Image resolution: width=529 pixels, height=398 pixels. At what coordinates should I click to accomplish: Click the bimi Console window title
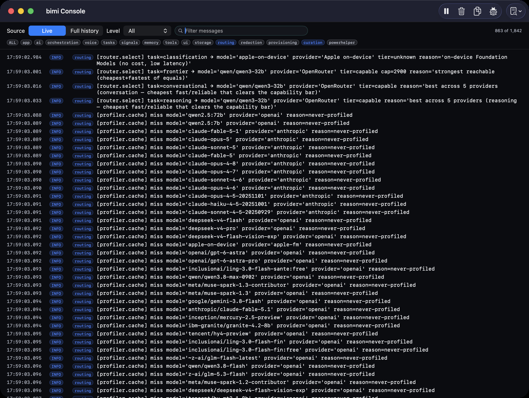pyautogui.click(x=66, y=11)
